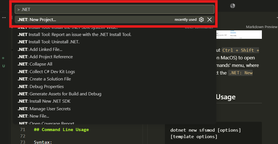The height and width of the screenshot is (144, 278).
Task: Click the 'U' untracked status badge
Action: pyautogui.click(x=4, y=66)
